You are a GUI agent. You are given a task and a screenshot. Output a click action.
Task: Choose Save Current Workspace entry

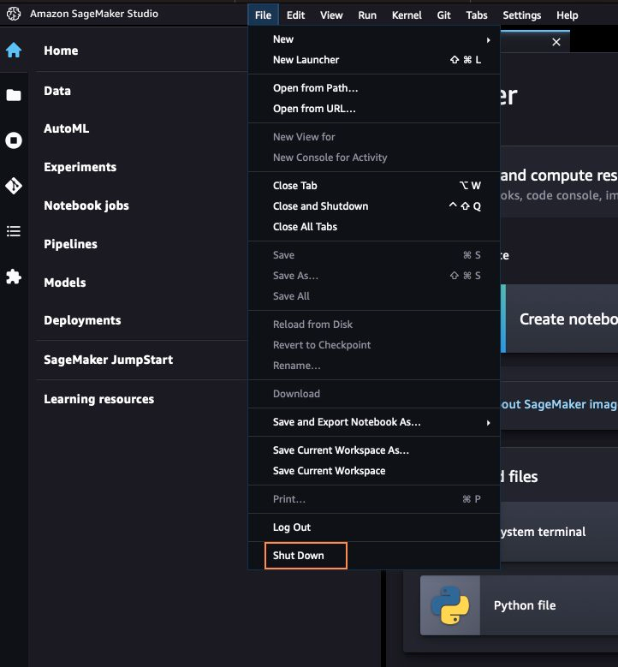pyautogui.click(x=374, y=471)
